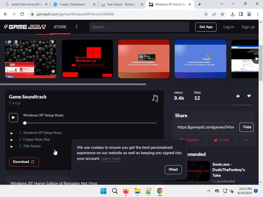The image size is (263, 197).
Task: Click the Chrome forward arrow
Action: pyautogui.click(x=14, y=14)
